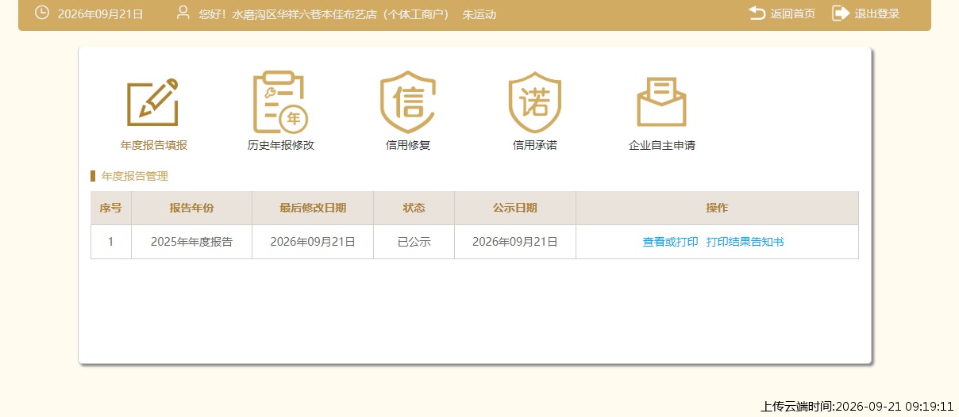Viewport: 959px width, 417px height.
Task: Select the 信用修复 label
Action: (408, 146)
